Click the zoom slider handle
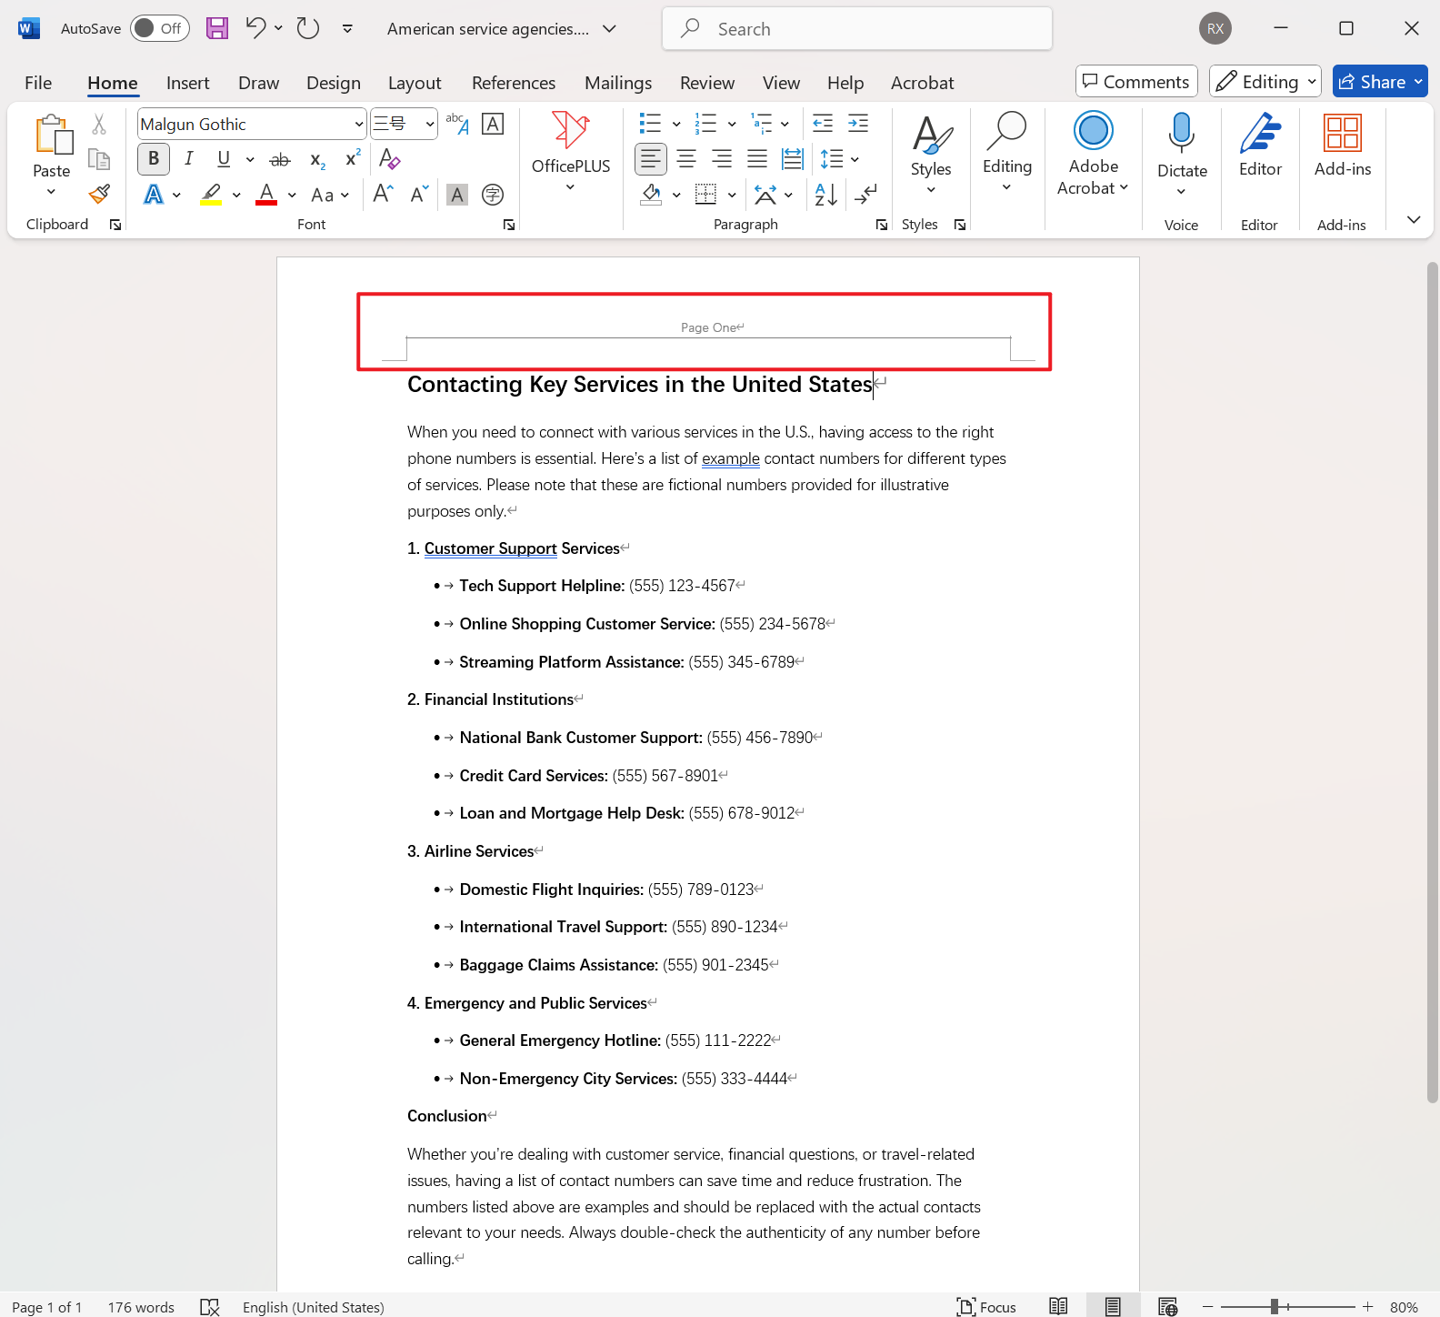The width and height of the screenshot is (1440, 1317). coord(1275,1307)
